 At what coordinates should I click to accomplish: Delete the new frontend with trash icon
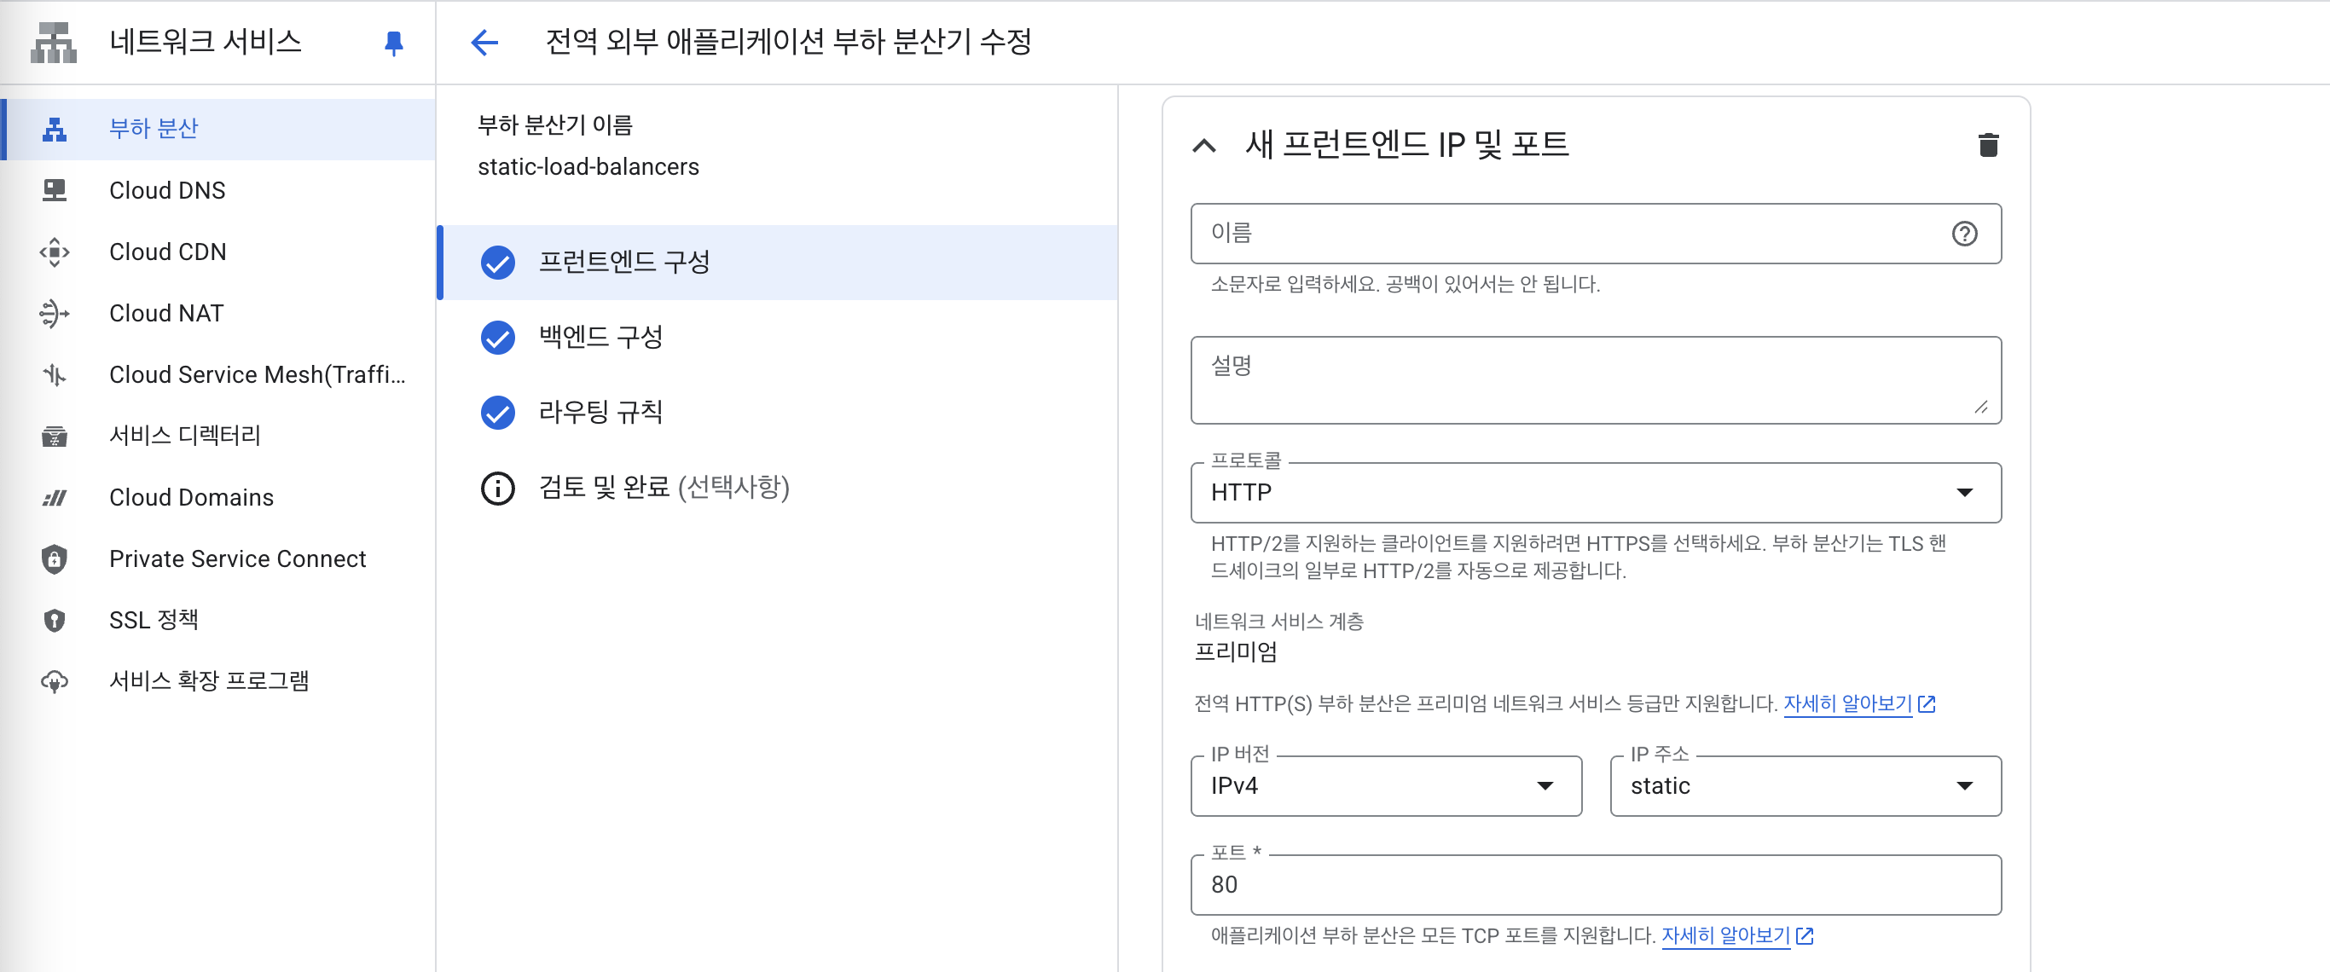click(1987, 145)
